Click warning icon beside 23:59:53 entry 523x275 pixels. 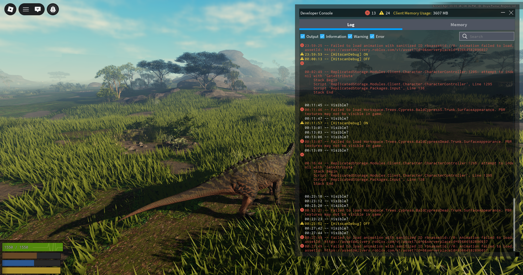point(302,54)
